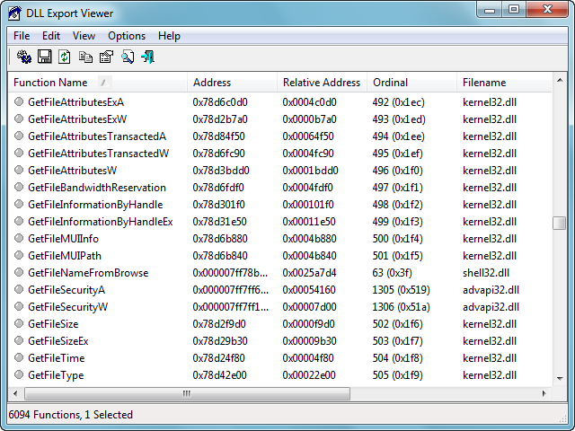Select the GetFileBandwidthReservation function name
The height and width of the screenshot is (431, 575).
[x=97, y=188]
